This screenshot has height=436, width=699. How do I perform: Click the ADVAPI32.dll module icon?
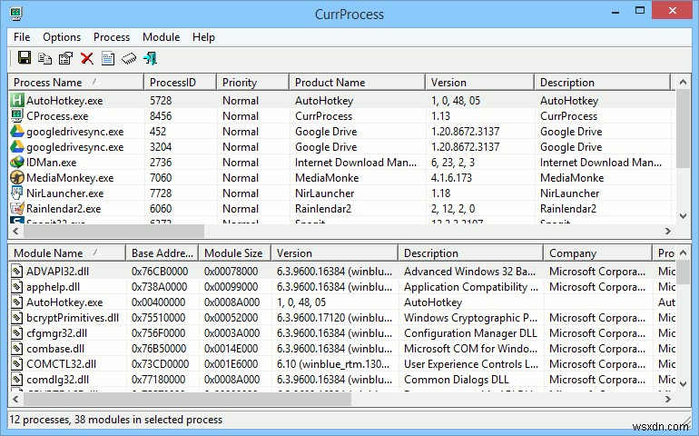17,271
